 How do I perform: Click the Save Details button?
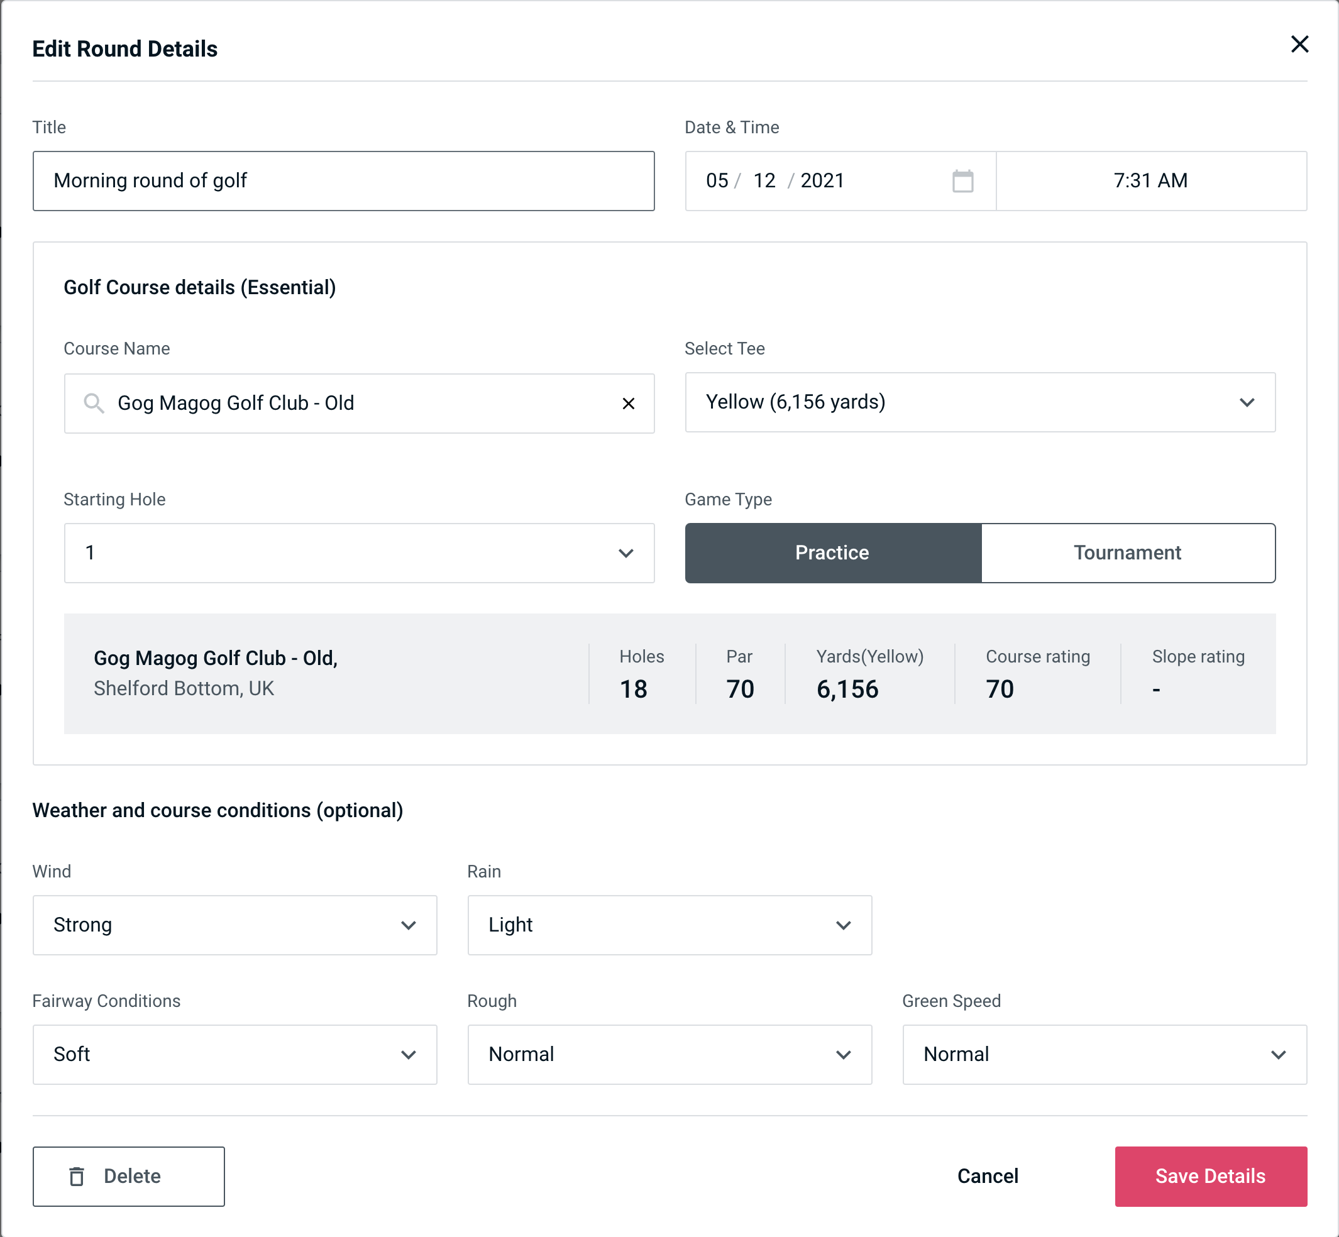pyautogui.click(x=1210, y=1175)
